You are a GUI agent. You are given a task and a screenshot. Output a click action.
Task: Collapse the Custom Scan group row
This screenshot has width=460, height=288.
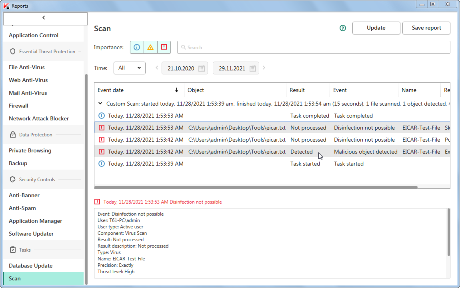click(100, 104)
